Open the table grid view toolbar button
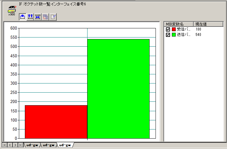Screen dimensions: 227x149 (x=45, y=17)
